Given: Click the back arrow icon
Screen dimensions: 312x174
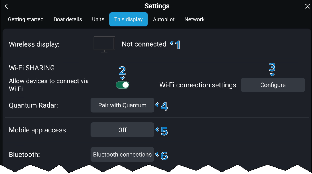Looking at the screenshot, I should [x=7, y=6].
